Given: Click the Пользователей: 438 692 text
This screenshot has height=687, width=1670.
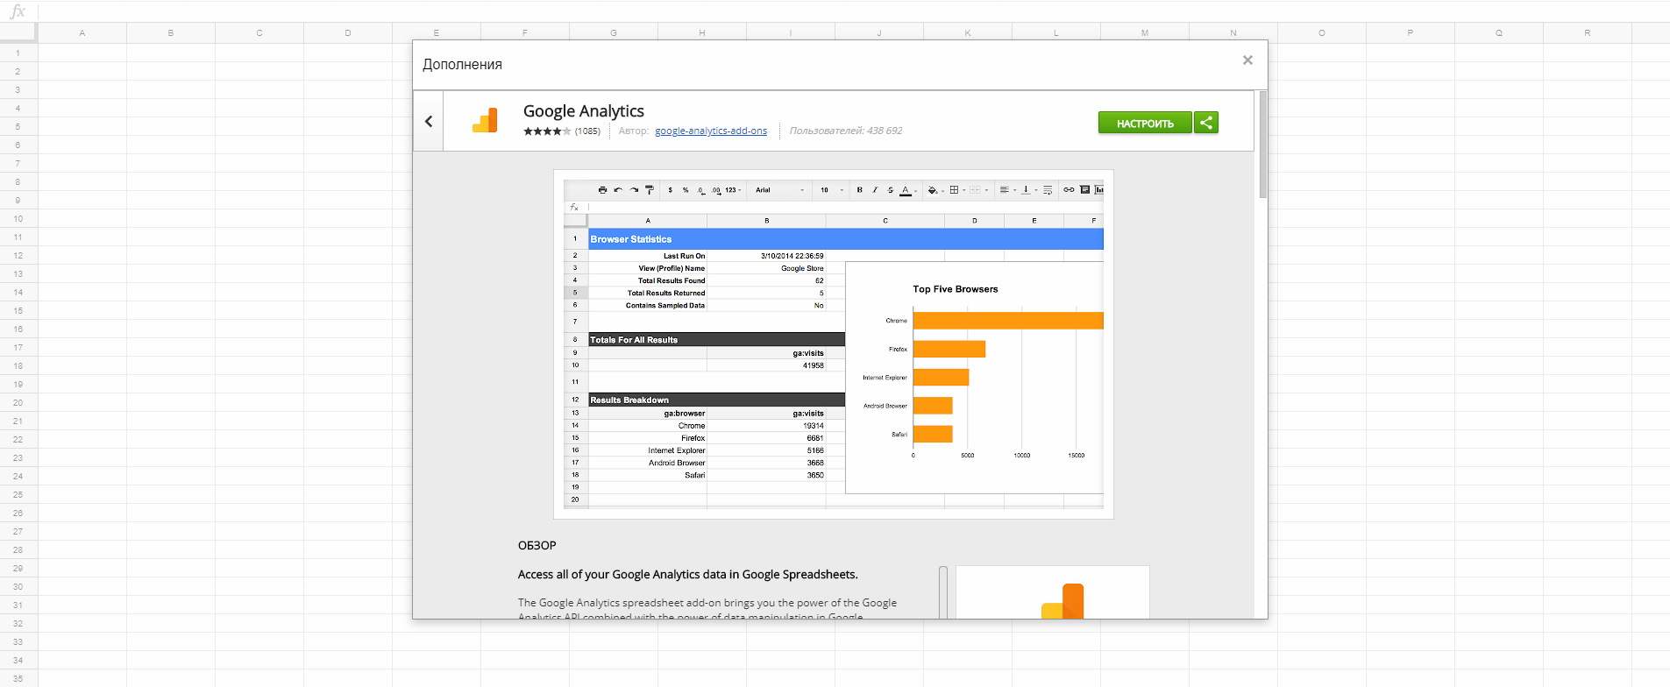Looking at the screenshot, I should (845, 131).
